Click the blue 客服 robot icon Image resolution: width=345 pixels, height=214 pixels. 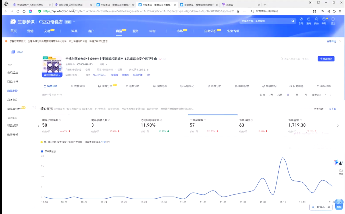[339, 203]
